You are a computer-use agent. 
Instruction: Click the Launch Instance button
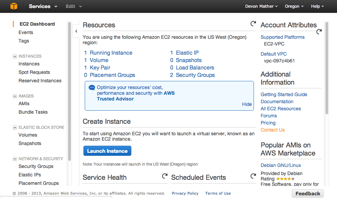[107, 151]
